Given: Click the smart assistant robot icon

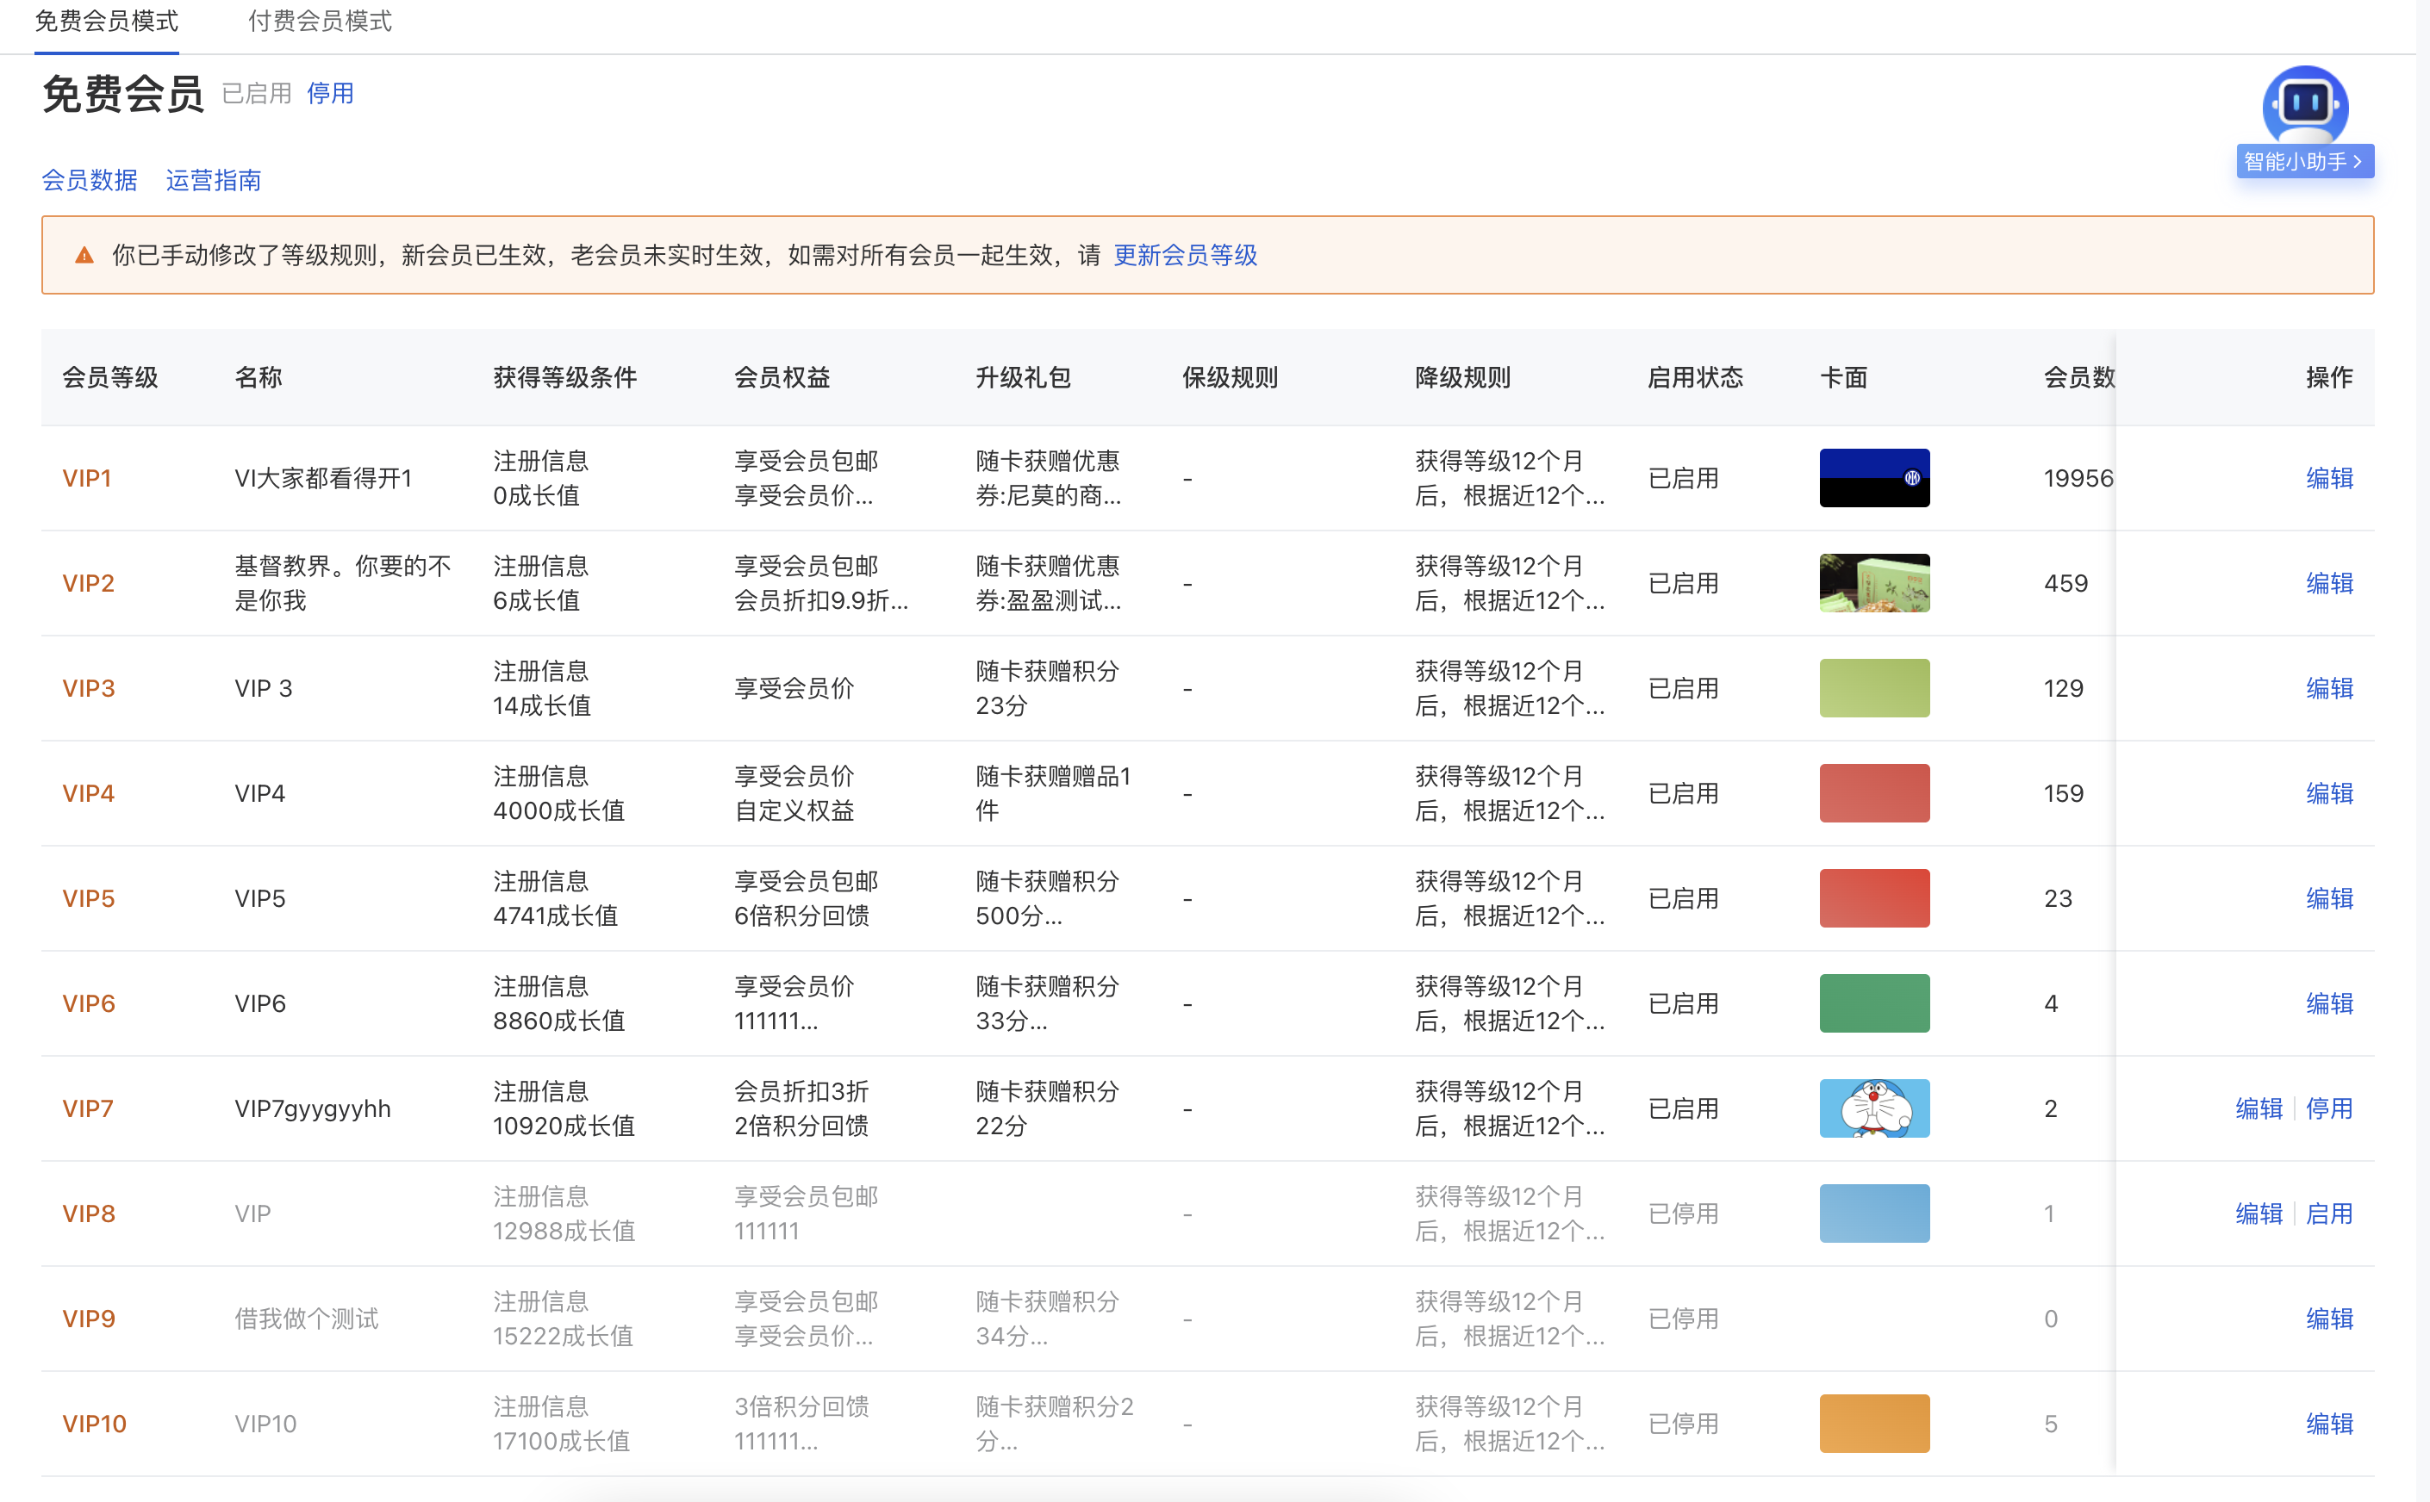Looking at the screenshot, I should pos(2304,105).
